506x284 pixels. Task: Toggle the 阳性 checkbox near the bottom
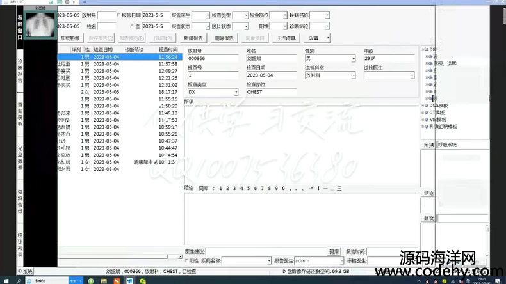[x=186, y=260]
